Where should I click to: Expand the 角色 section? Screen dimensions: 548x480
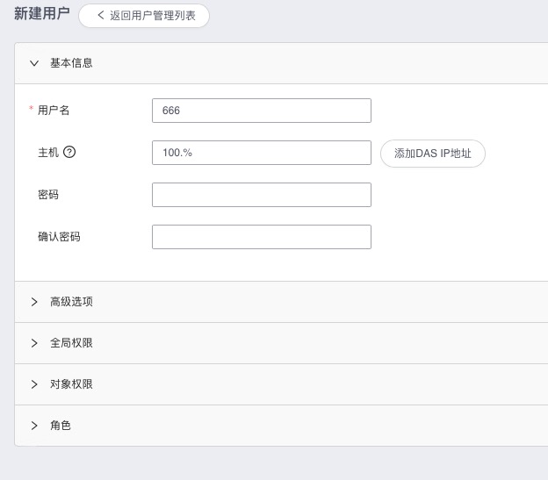tap(34, 426)
